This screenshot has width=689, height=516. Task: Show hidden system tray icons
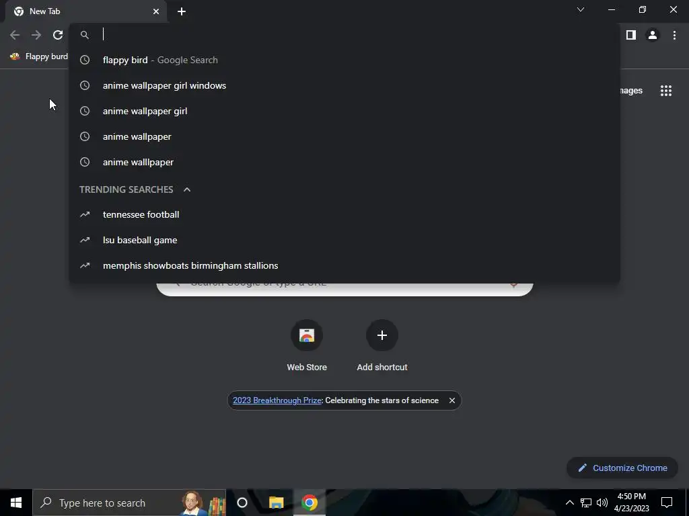pyautogui.click(x=569, y=503)
